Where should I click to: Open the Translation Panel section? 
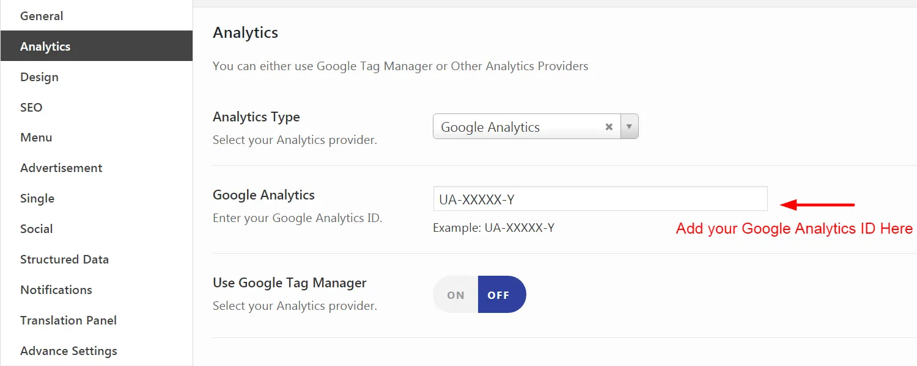68,320
